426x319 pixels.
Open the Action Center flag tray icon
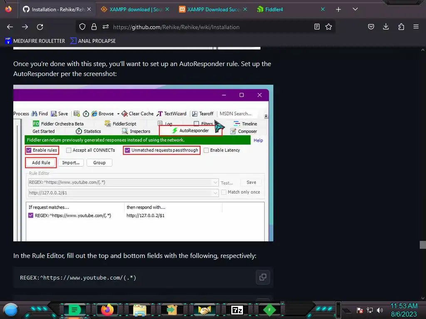pyautogui.click(x=360, y=310)
